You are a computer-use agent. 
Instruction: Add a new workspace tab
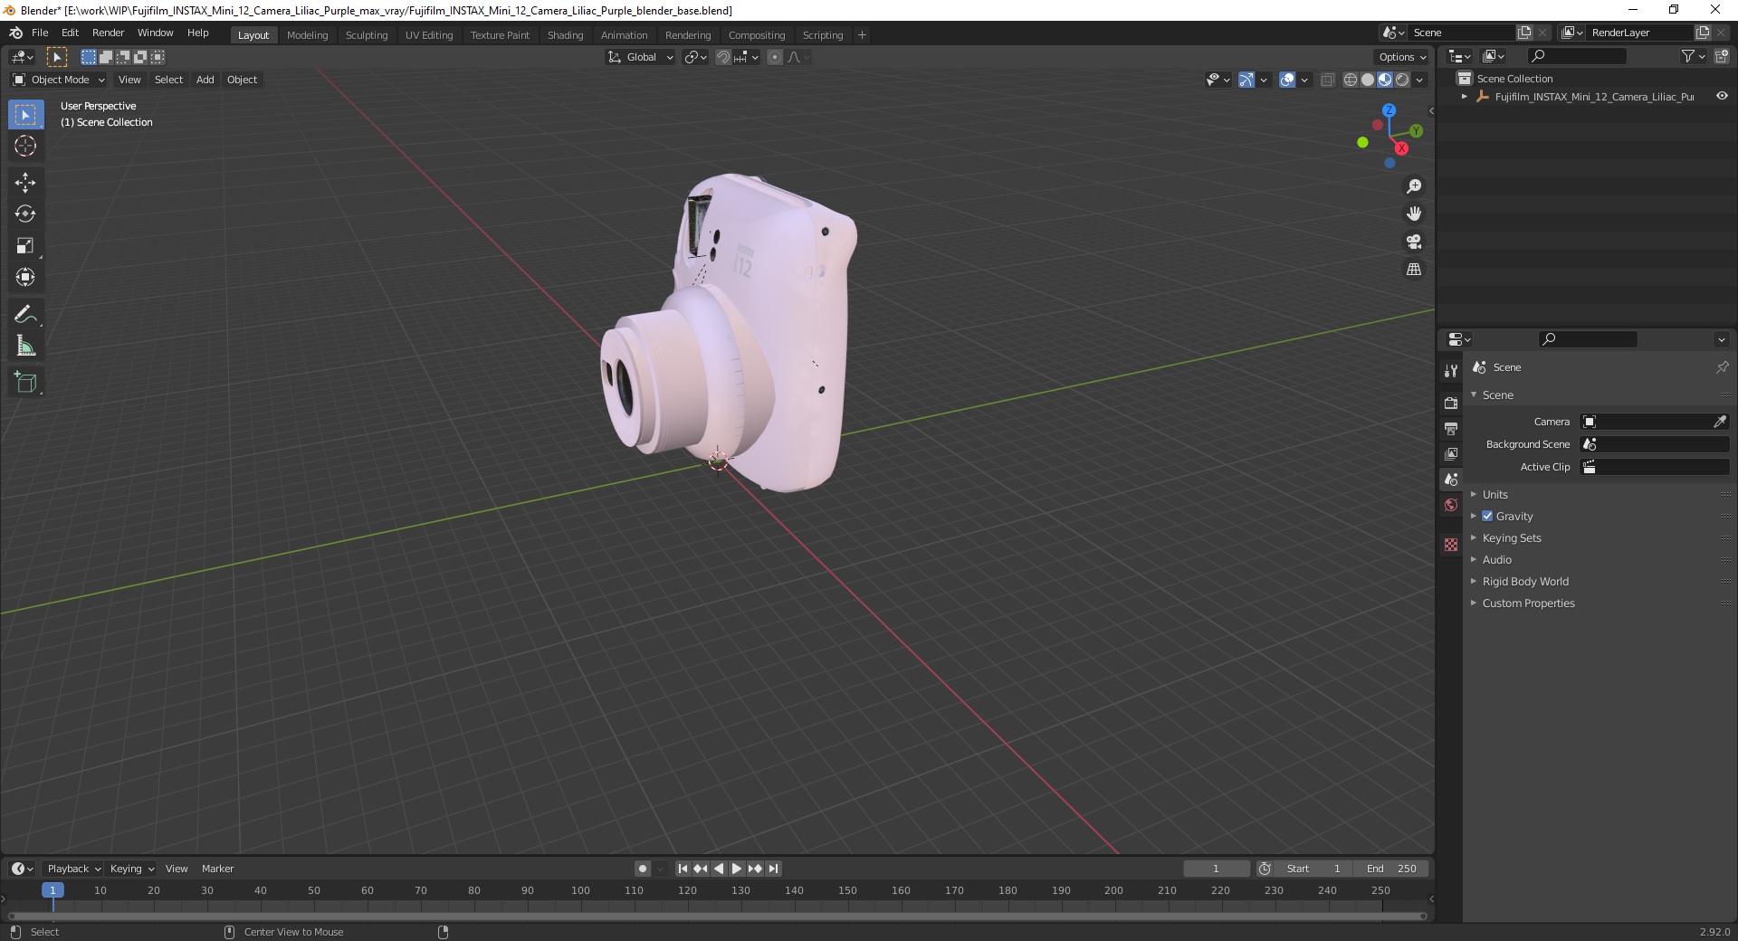point(862,35)
